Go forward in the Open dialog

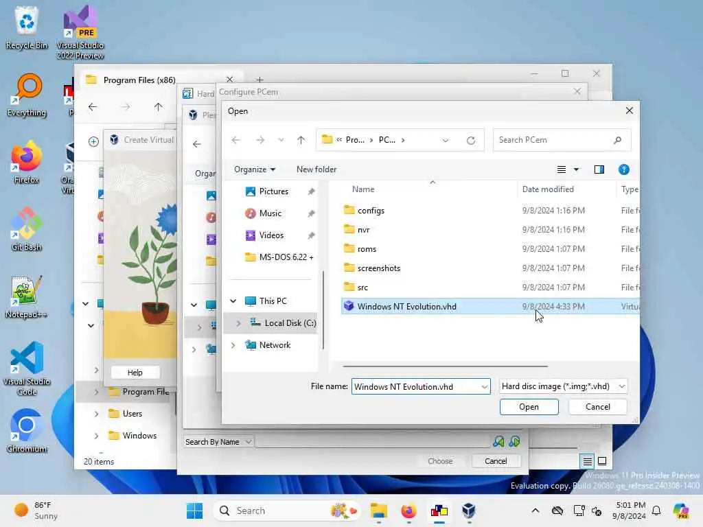point(260,140)
